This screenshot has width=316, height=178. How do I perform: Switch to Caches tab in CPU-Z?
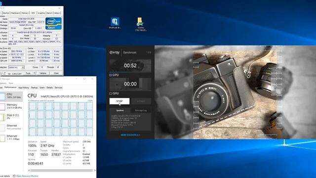coord(6,13)
